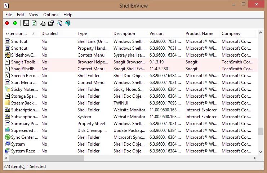Click the floppy disk Save icon
The image size is (267, 173).
pos(26,23)
